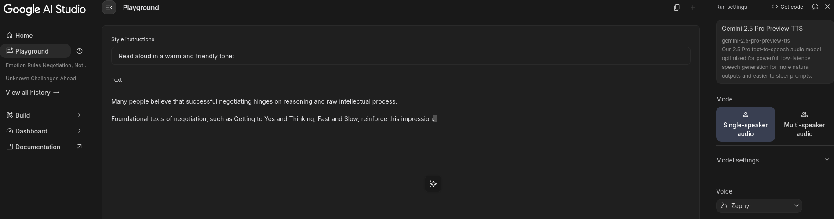Image resolution: width=834 pixels, height=219 pixels.
Task: Expand the Dashboard menu chevron
Action: [79, 131]
